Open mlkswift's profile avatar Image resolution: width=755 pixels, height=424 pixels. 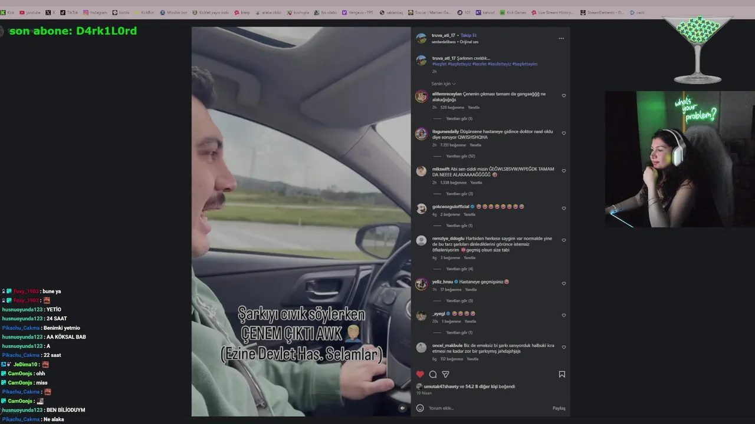click(x=421, y=171)
